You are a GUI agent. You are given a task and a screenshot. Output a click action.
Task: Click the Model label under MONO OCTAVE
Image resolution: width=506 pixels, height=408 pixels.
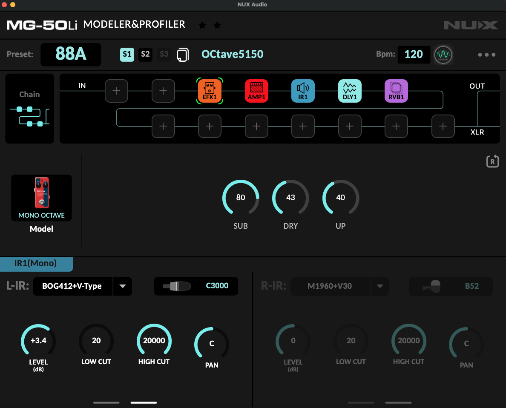[x=41, y=229]
